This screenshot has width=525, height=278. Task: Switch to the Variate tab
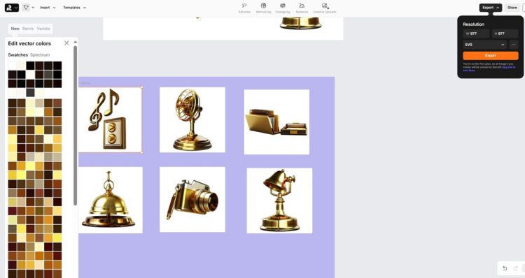click(43, 29)
